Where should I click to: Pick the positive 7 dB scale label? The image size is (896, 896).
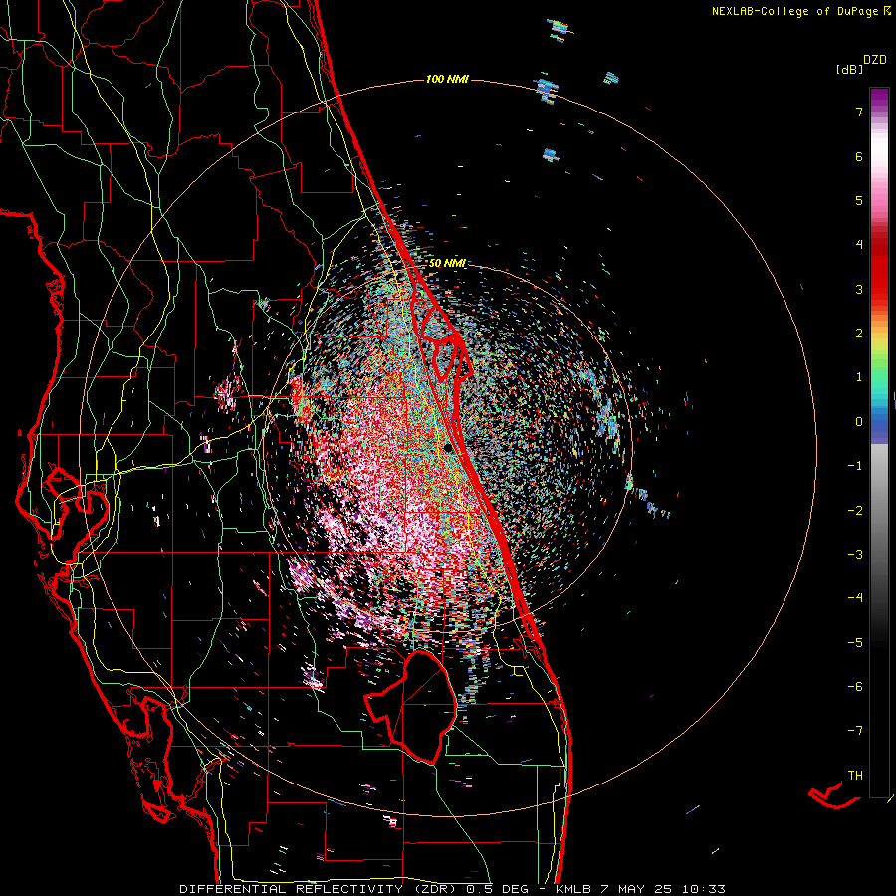coord(859,112)
